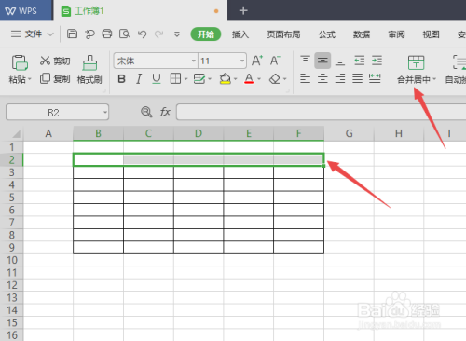
Task: Redo the last action
Action: tap(159, 34)
